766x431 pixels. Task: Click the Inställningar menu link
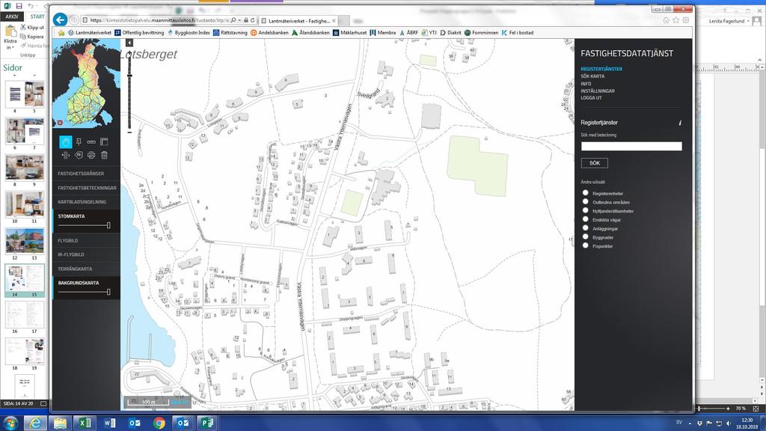(x=598, y=91)
